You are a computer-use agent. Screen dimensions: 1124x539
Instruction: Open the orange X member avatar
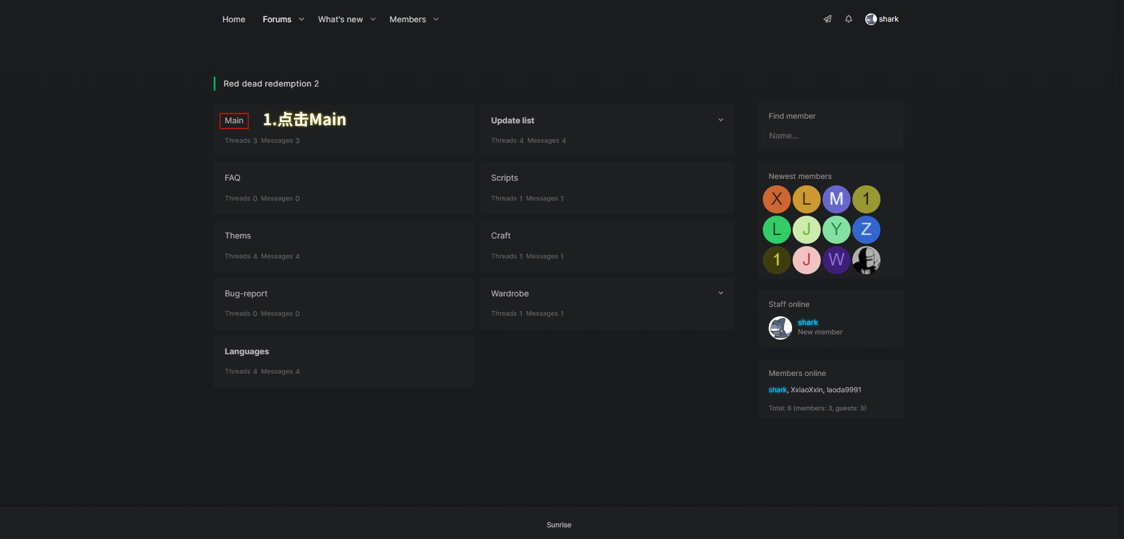[776, 199]
